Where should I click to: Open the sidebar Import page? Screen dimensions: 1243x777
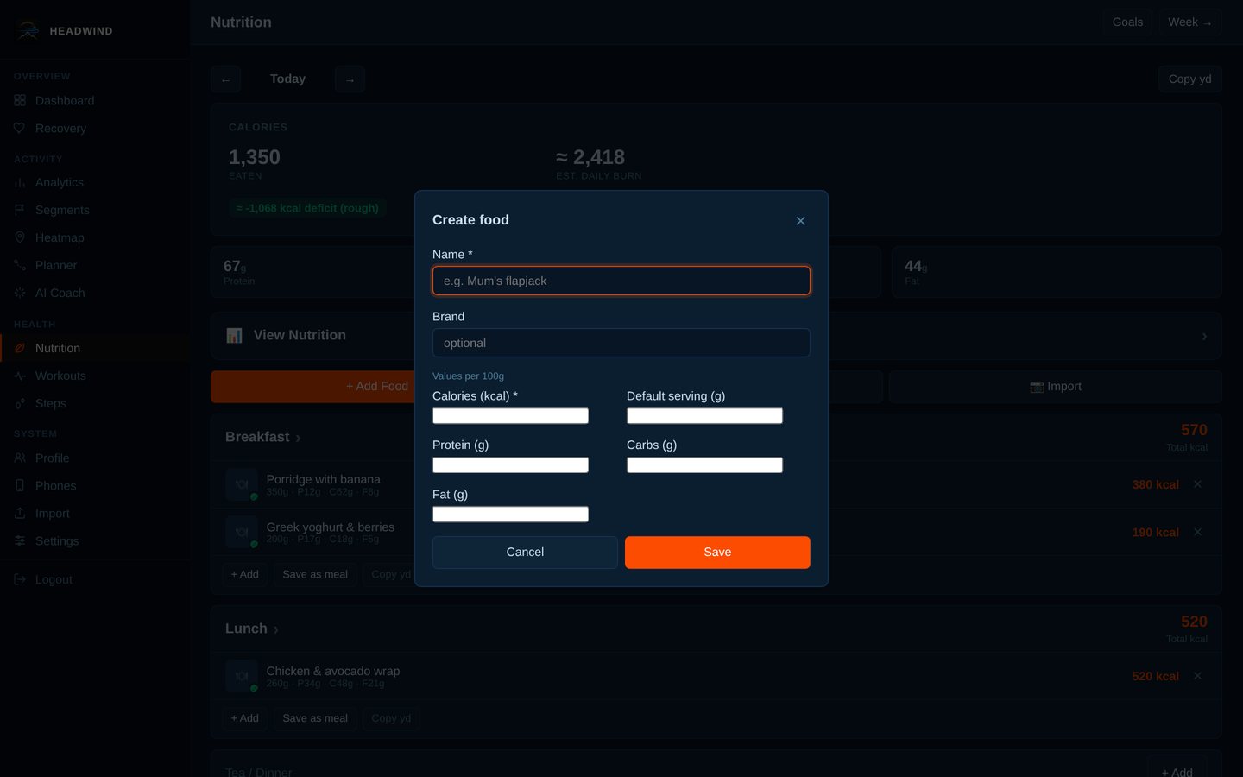click(95, 514)
